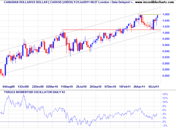The width and height of the screenshot is (176, 130).
Task: Click the 0.880 price axis label
Action: 166,69
